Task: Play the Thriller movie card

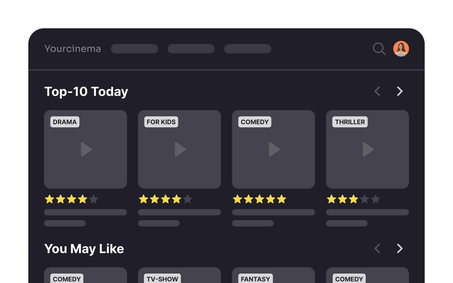Action: click(x=368, y=149)
